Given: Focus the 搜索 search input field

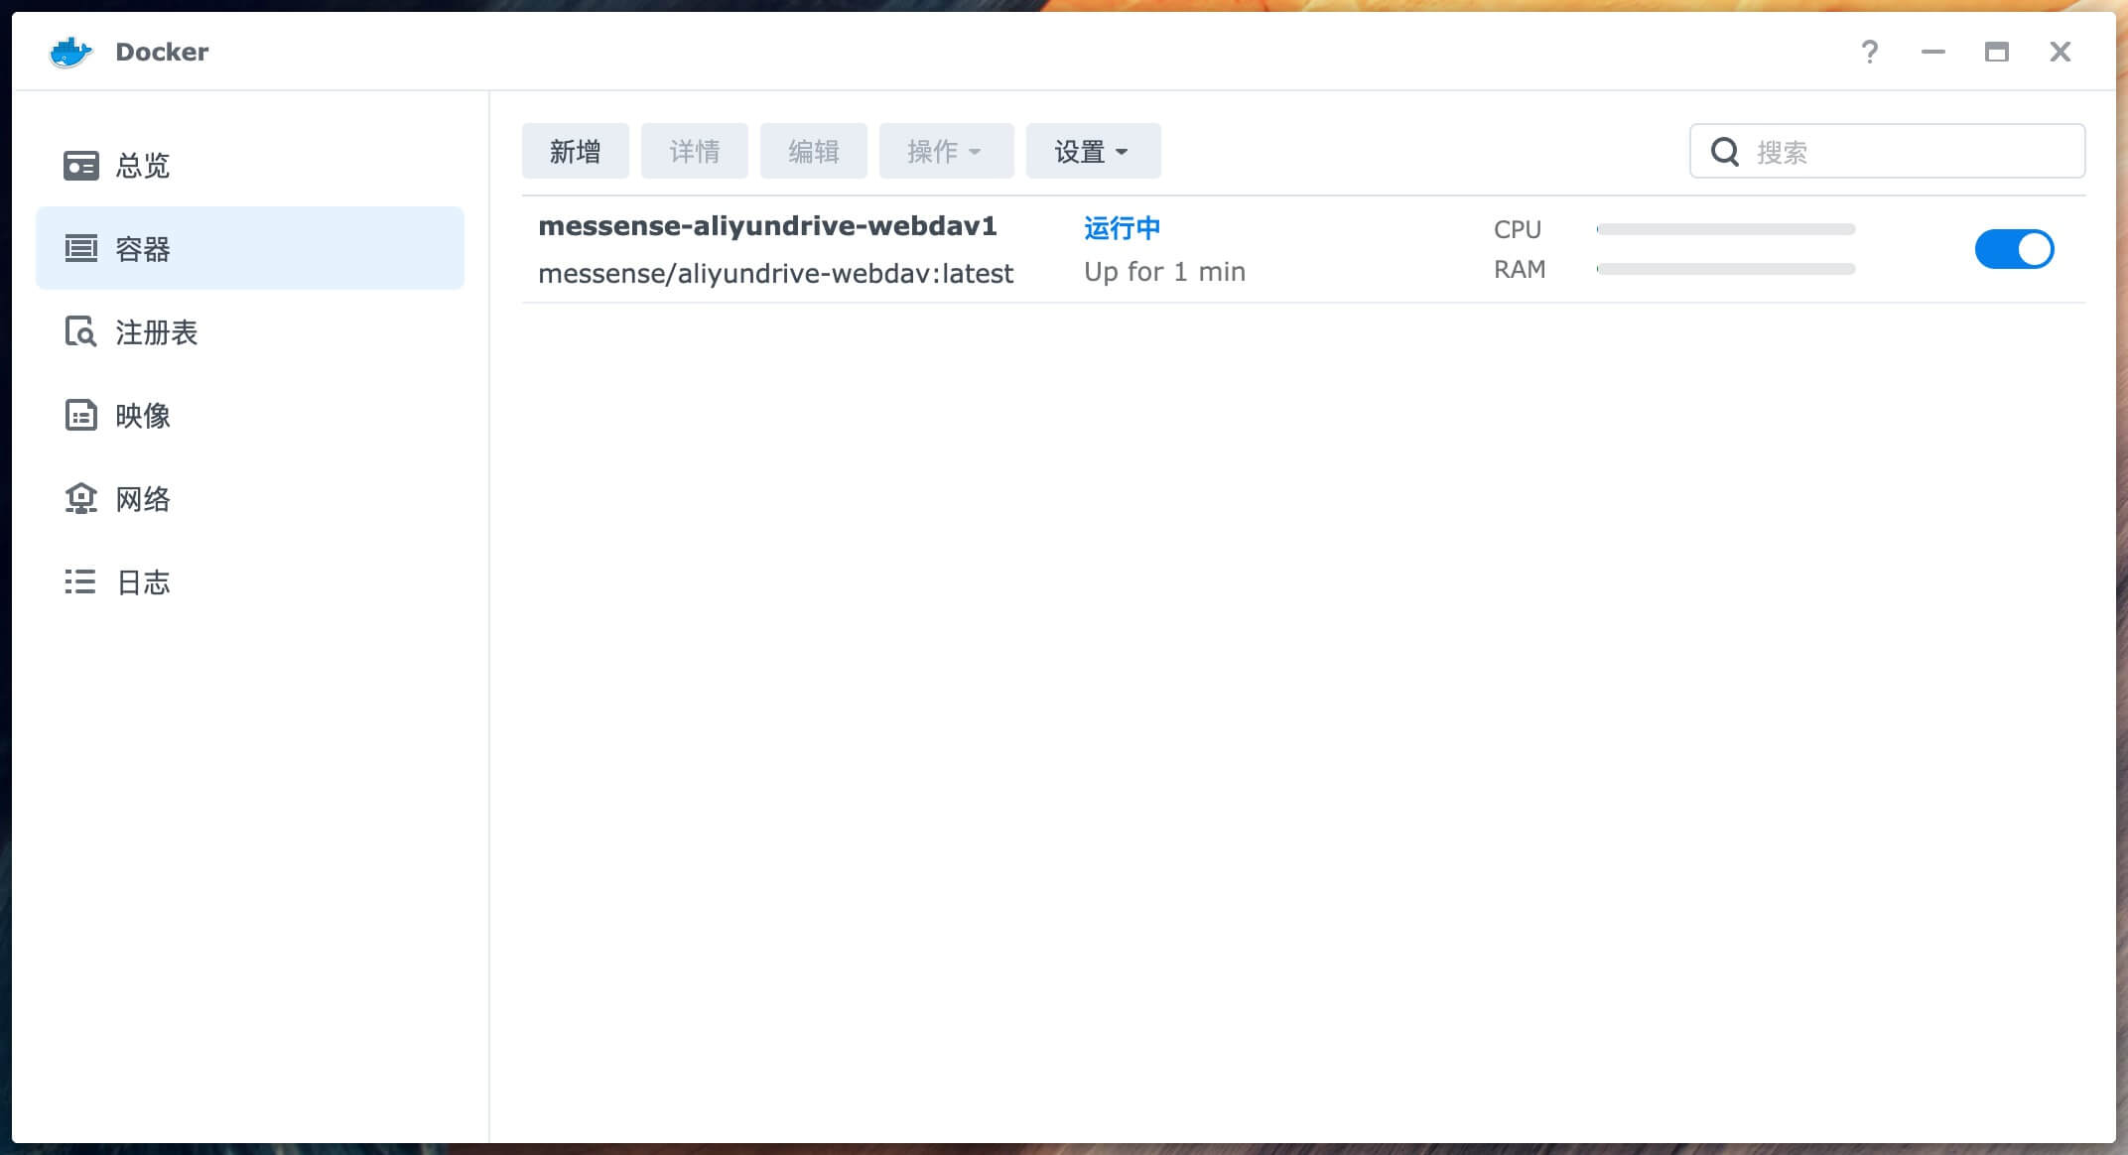Looking at the screenshot, I should tap(1911, 152).
